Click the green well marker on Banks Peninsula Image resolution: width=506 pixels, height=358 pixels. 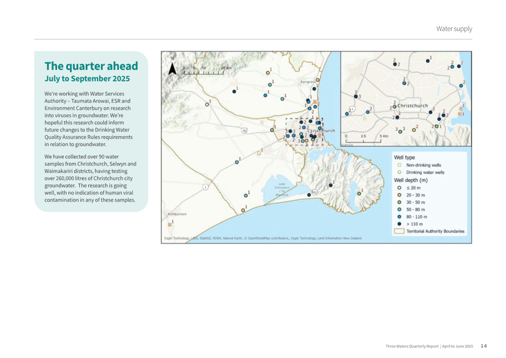tap(359, 193)
